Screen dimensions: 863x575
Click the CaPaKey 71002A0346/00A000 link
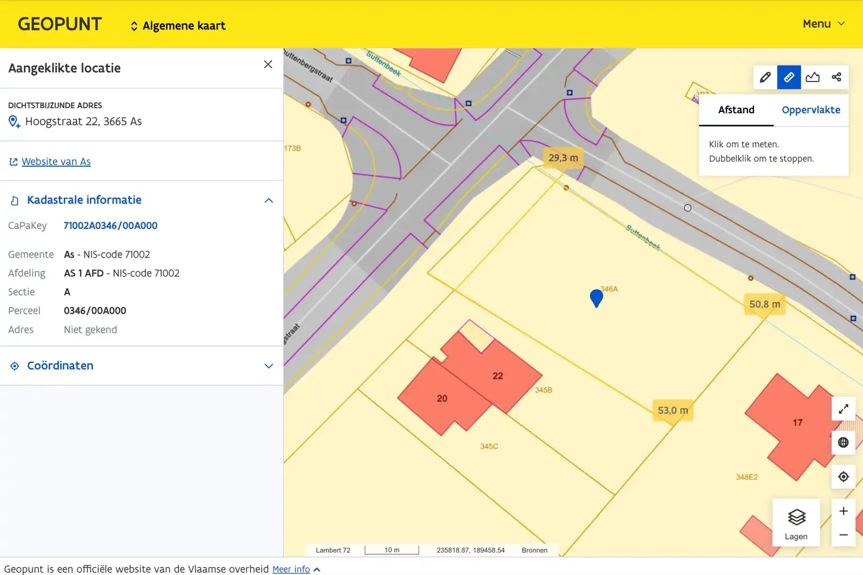(x=110, y=226)
